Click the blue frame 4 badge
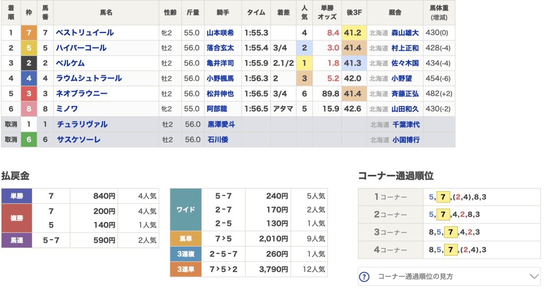Image resolution: width=544 pixels, height=289 pixels. 29,79
